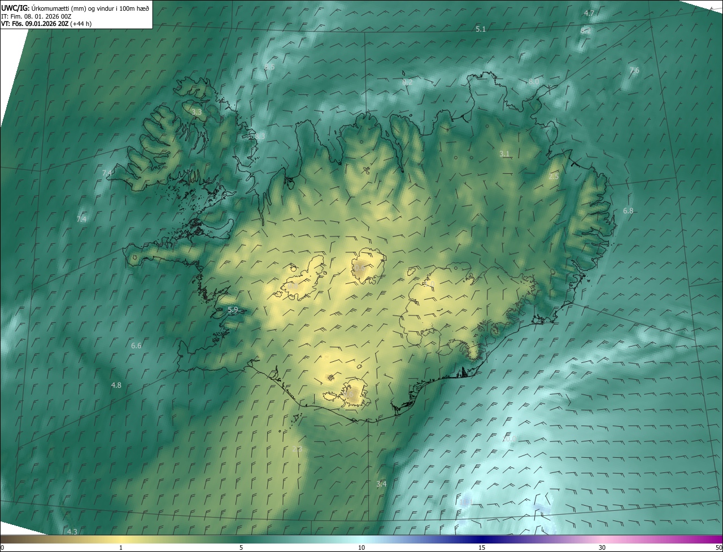Select the color scale tick label 30
The width and height of the screenshot is (723, 552).
click(x=602, y=547)
